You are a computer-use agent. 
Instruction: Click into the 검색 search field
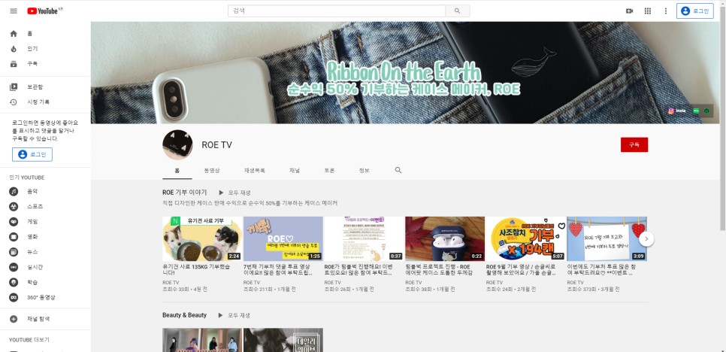click(x=337, y=11)
